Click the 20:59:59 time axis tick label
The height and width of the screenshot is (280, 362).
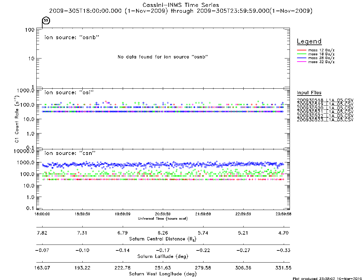pos(163,214)
